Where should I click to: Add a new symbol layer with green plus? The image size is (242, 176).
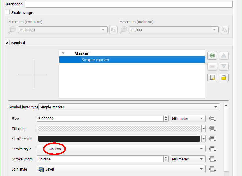coord(212,55)
